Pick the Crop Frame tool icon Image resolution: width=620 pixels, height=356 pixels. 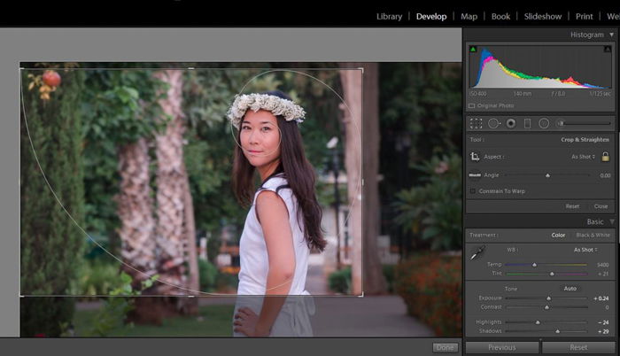[x=475, y=157]
